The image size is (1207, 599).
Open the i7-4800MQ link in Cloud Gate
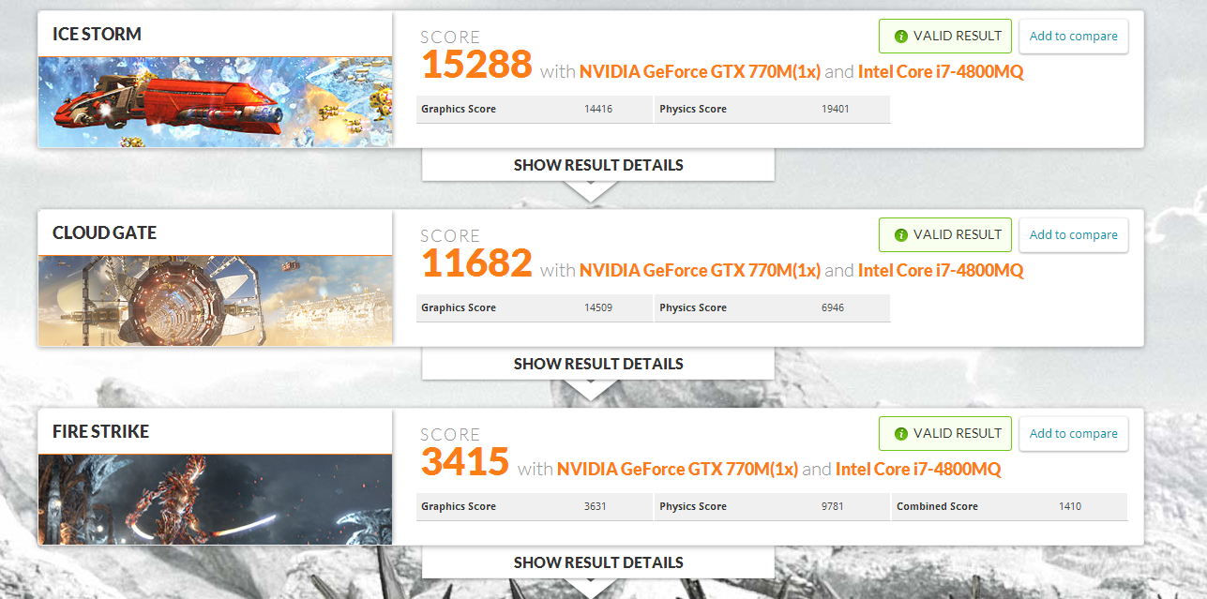[x=941, y=271]
